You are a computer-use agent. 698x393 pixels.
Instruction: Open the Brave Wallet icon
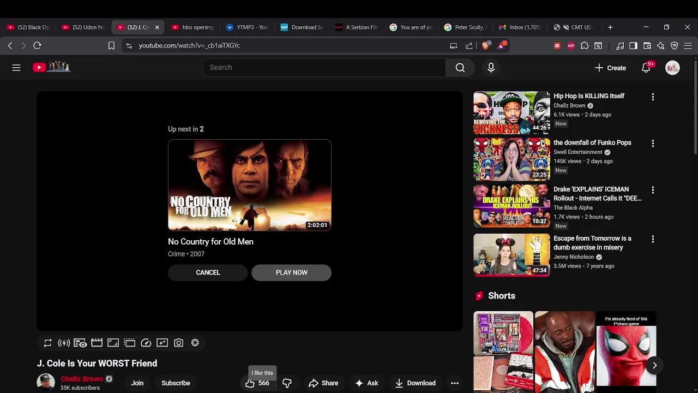[x=647, y=46]
